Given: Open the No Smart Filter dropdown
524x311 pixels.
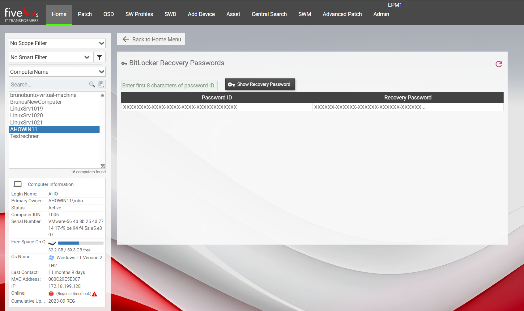Looking at the screenshot, I should (51, 57).
